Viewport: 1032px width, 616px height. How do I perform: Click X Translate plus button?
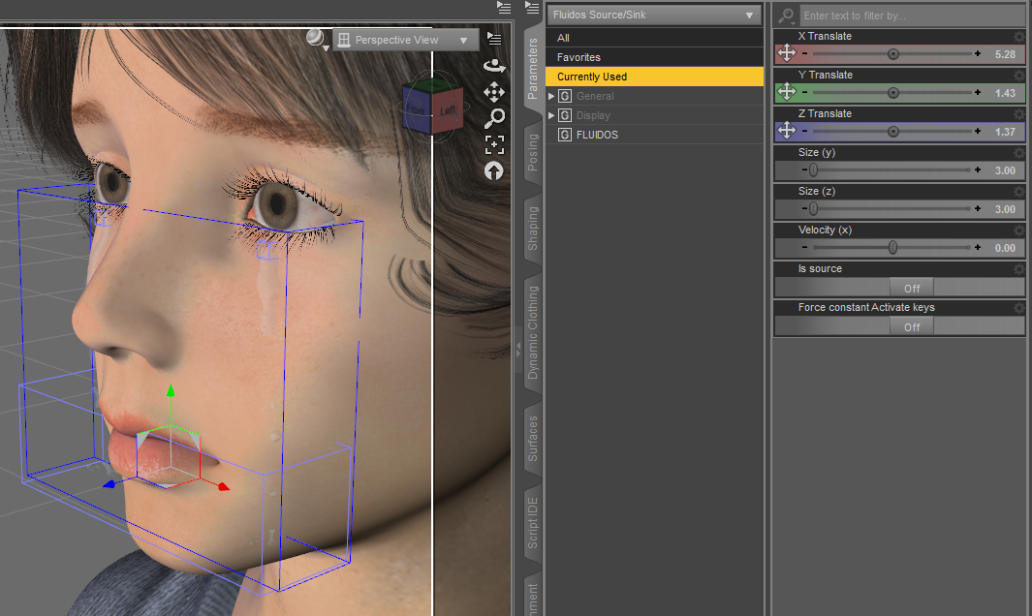coord(978,54)
